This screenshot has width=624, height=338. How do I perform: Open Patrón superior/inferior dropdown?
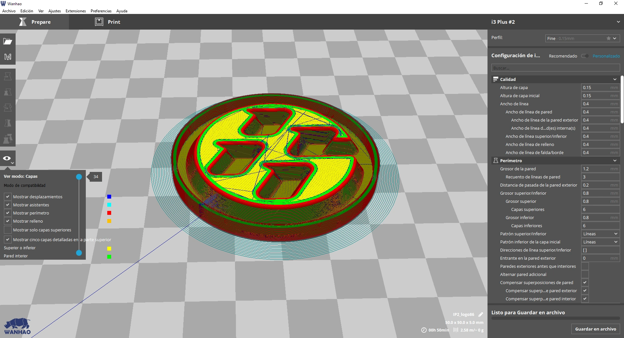600,234
